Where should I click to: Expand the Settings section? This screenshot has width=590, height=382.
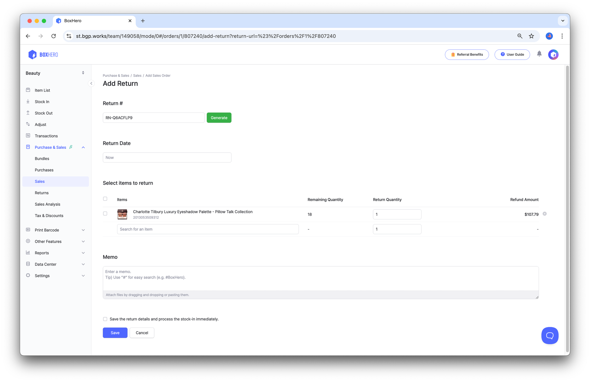coord(42,275)
